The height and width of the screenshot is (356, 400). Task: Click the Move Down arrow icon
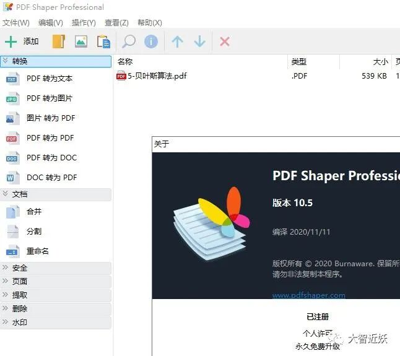click(199, 41)
